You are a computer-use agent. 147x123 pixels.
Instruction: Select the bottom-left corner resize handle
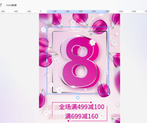47,94
